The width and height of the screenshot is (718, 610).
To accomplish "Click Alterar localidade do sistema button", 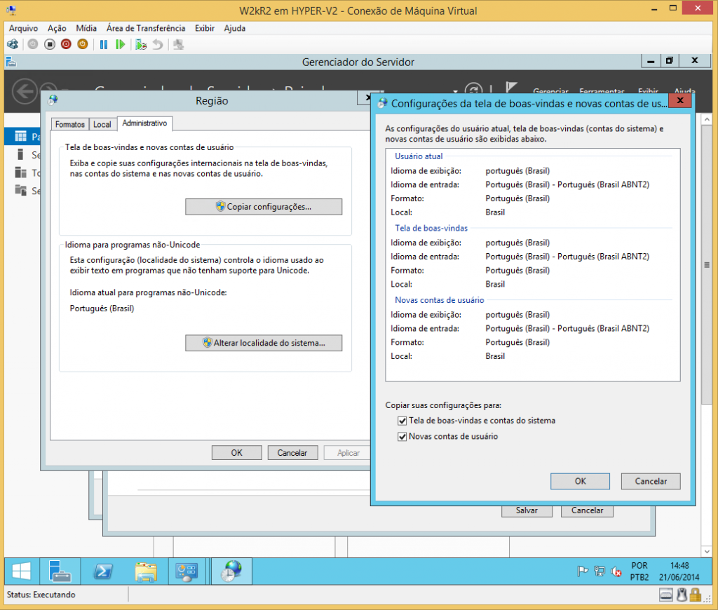I will point(264,343).
